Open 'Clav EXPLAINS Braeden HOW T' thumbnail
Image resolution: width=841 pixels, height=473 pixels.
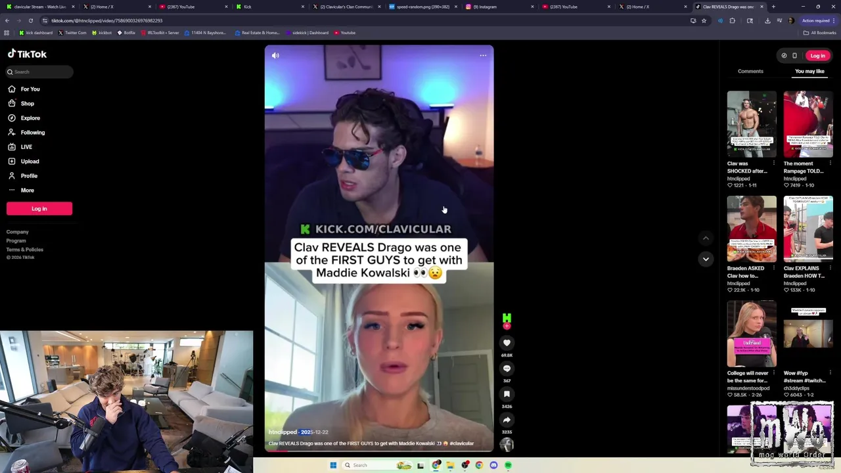[x=808, y=229]
